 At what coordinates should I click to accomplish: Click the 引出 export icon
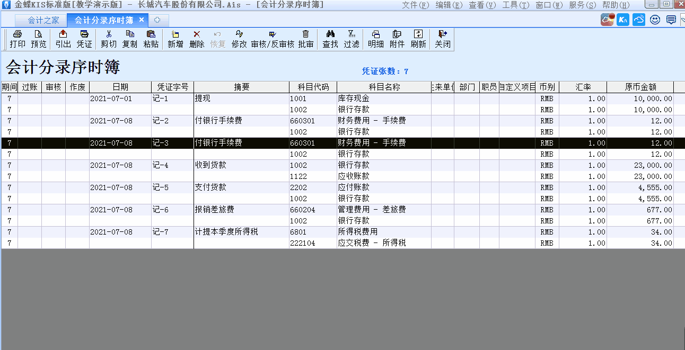click(63, 39)
